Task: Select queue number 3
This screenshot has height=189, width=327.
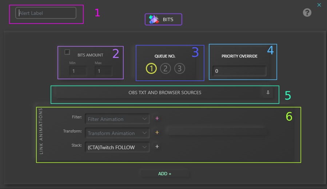Action: (179, 68)
